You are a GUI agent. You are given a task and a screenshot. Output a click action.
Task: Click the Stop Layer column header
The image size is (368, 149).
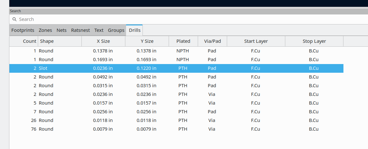point(314,41)
